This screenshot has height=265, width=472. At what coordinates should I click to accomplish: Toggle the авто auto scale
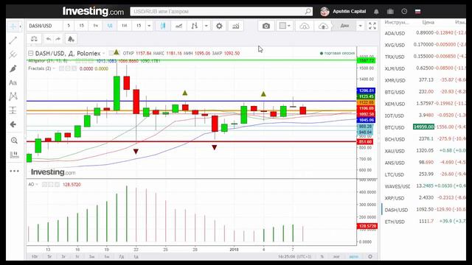tap(354, 257)
